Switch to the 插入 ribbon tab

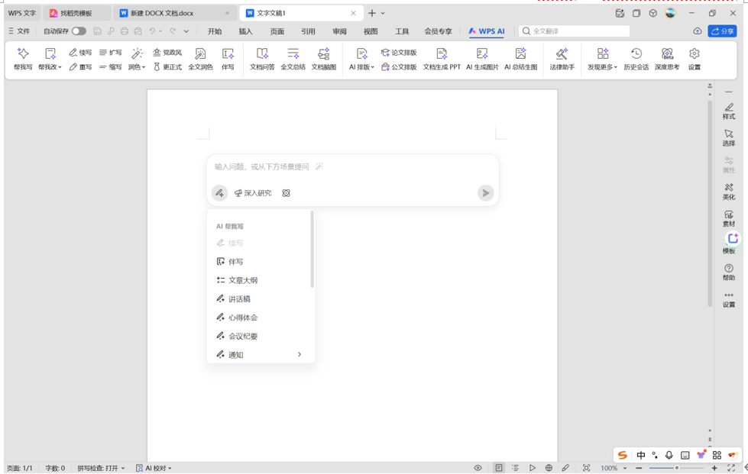(246, 31)
